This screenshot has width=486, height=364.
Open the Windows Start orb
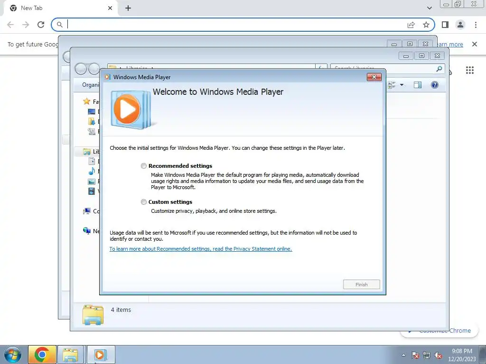pyautogui.click(x=13, y=355)
